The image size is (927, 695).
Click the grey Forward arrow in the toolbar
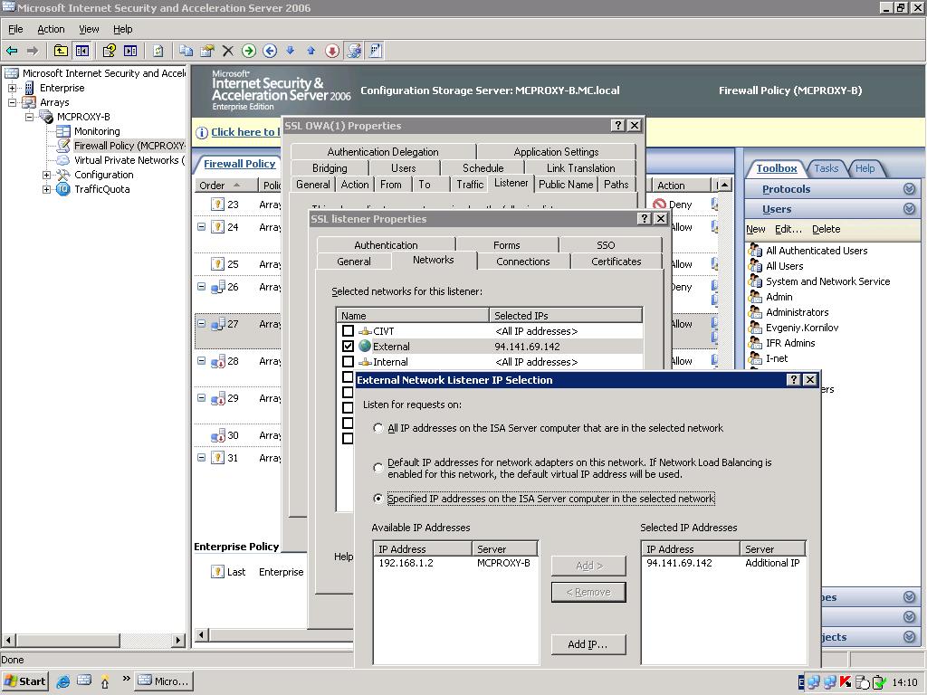(33, 51)
